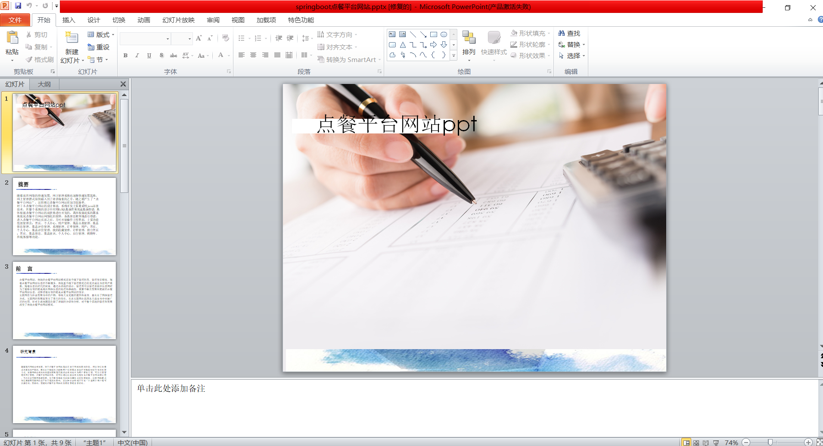Click the Reset (重设) slide button
Image resolution: width=823 pixels, height=446 pixels.
click(x=99, y=47)
